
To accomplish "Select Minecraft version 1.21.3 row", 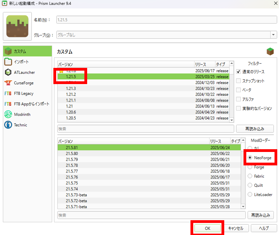I will pos(143,89).
